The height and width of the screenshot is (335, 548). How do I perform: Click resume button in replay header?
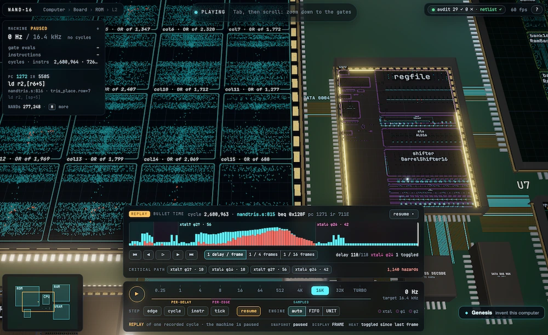[x=403, y=214]
